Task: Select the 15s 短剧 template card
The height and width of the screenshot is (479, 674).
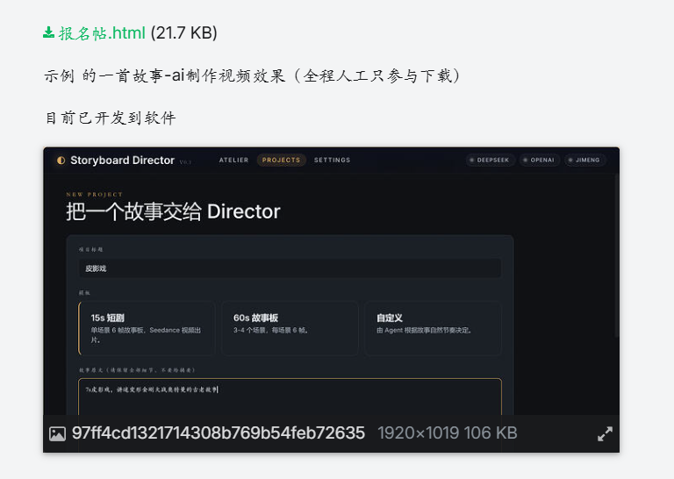Action: tap(147, 329)
